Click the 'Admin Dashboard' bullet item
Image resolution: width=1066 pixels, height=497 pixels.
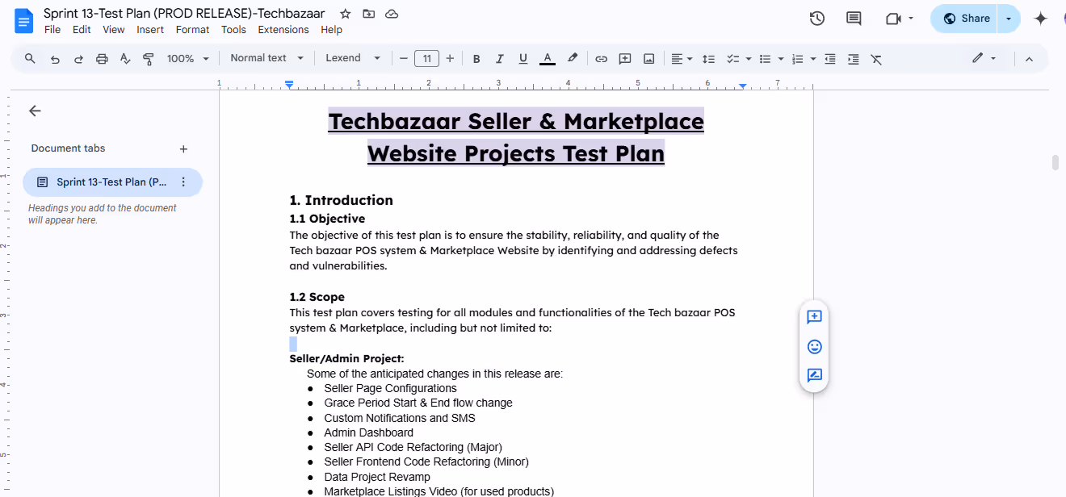point(368,432)
